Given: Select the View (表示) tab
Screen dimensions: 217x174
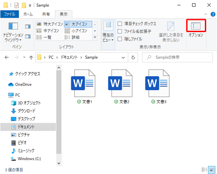Looking at the screenshot, I should pos(64,14).
